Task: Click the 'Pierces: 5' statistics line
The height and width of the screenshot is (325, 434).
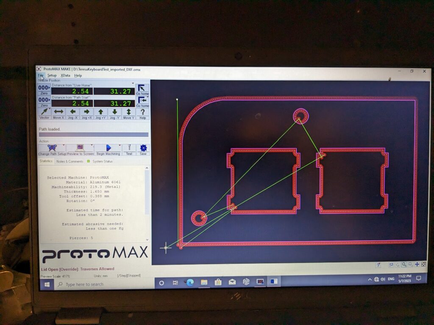Action: coord(81,238)
